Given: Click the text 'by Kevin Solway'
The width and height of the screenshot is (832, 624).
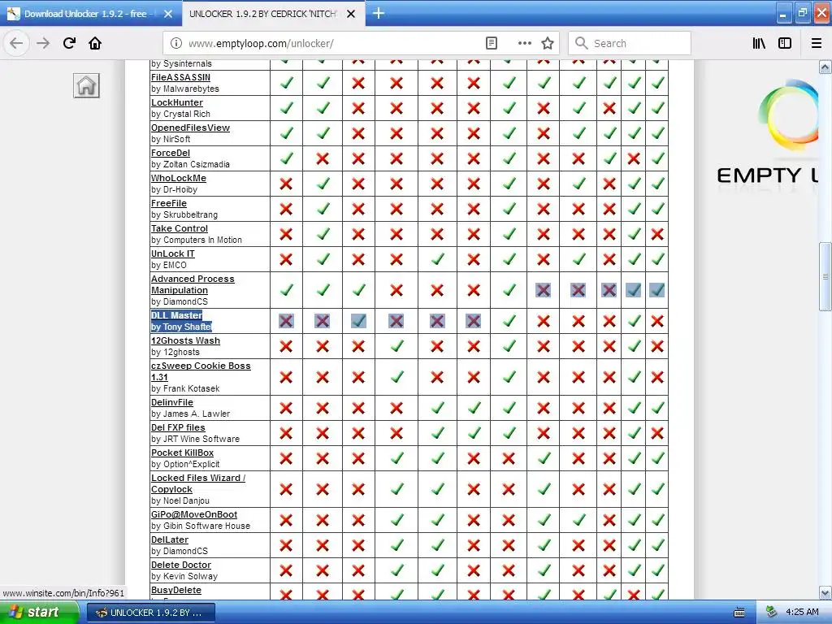Looking at the screenshot, I should (184, 576).
